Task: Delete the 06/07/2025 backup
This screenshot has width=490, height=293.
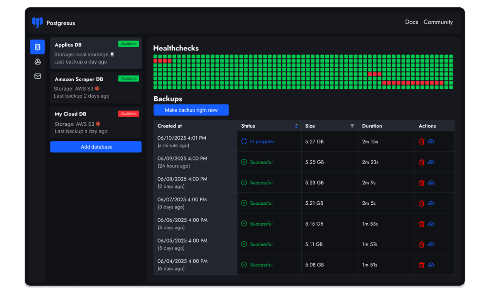Action: pos(422,203)
